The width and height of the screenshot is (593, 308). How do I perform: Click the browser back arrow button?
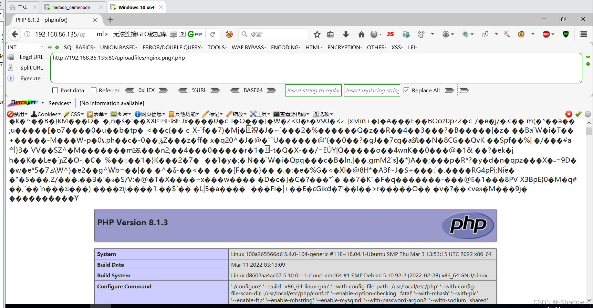tap(14, 34)
